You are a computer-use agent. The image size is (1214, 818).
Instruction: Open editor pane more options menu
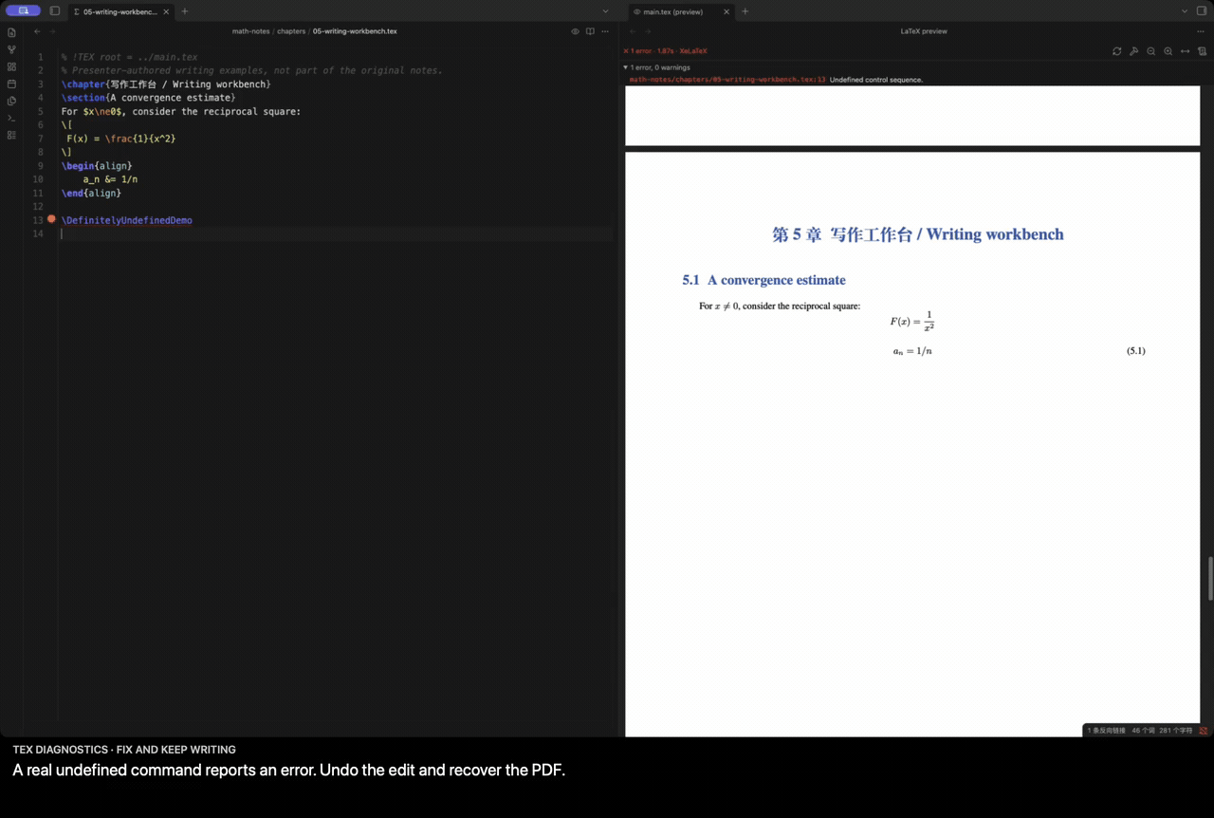coord(605,31)
